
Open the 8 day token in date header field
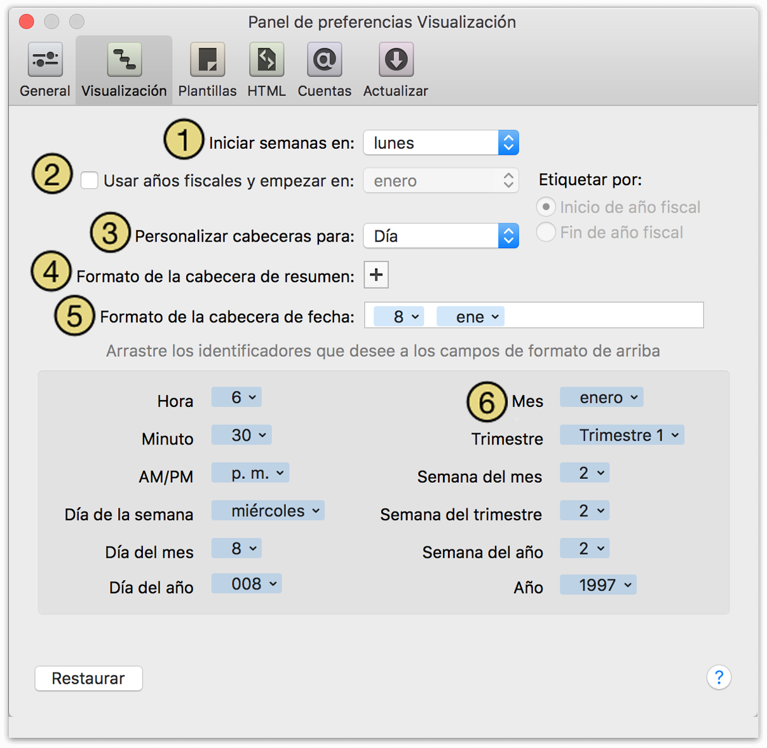pos(398,316)
